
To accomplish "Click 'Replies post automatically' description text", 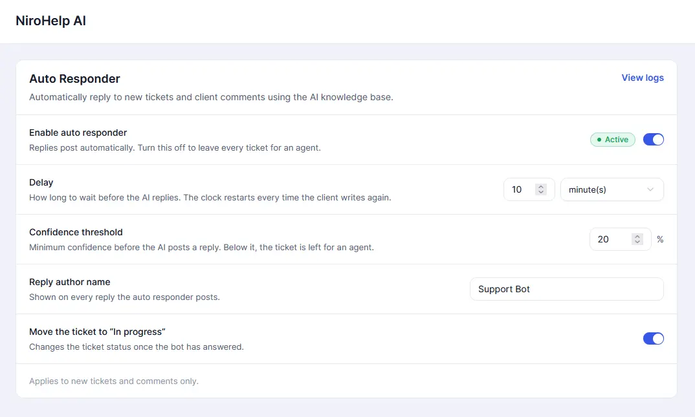I will click(x=175, y=148).
